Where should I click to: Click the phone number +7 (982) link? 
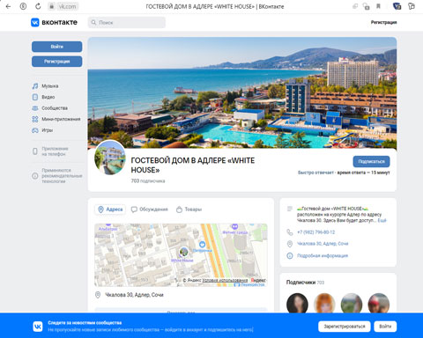pos(315,232)
